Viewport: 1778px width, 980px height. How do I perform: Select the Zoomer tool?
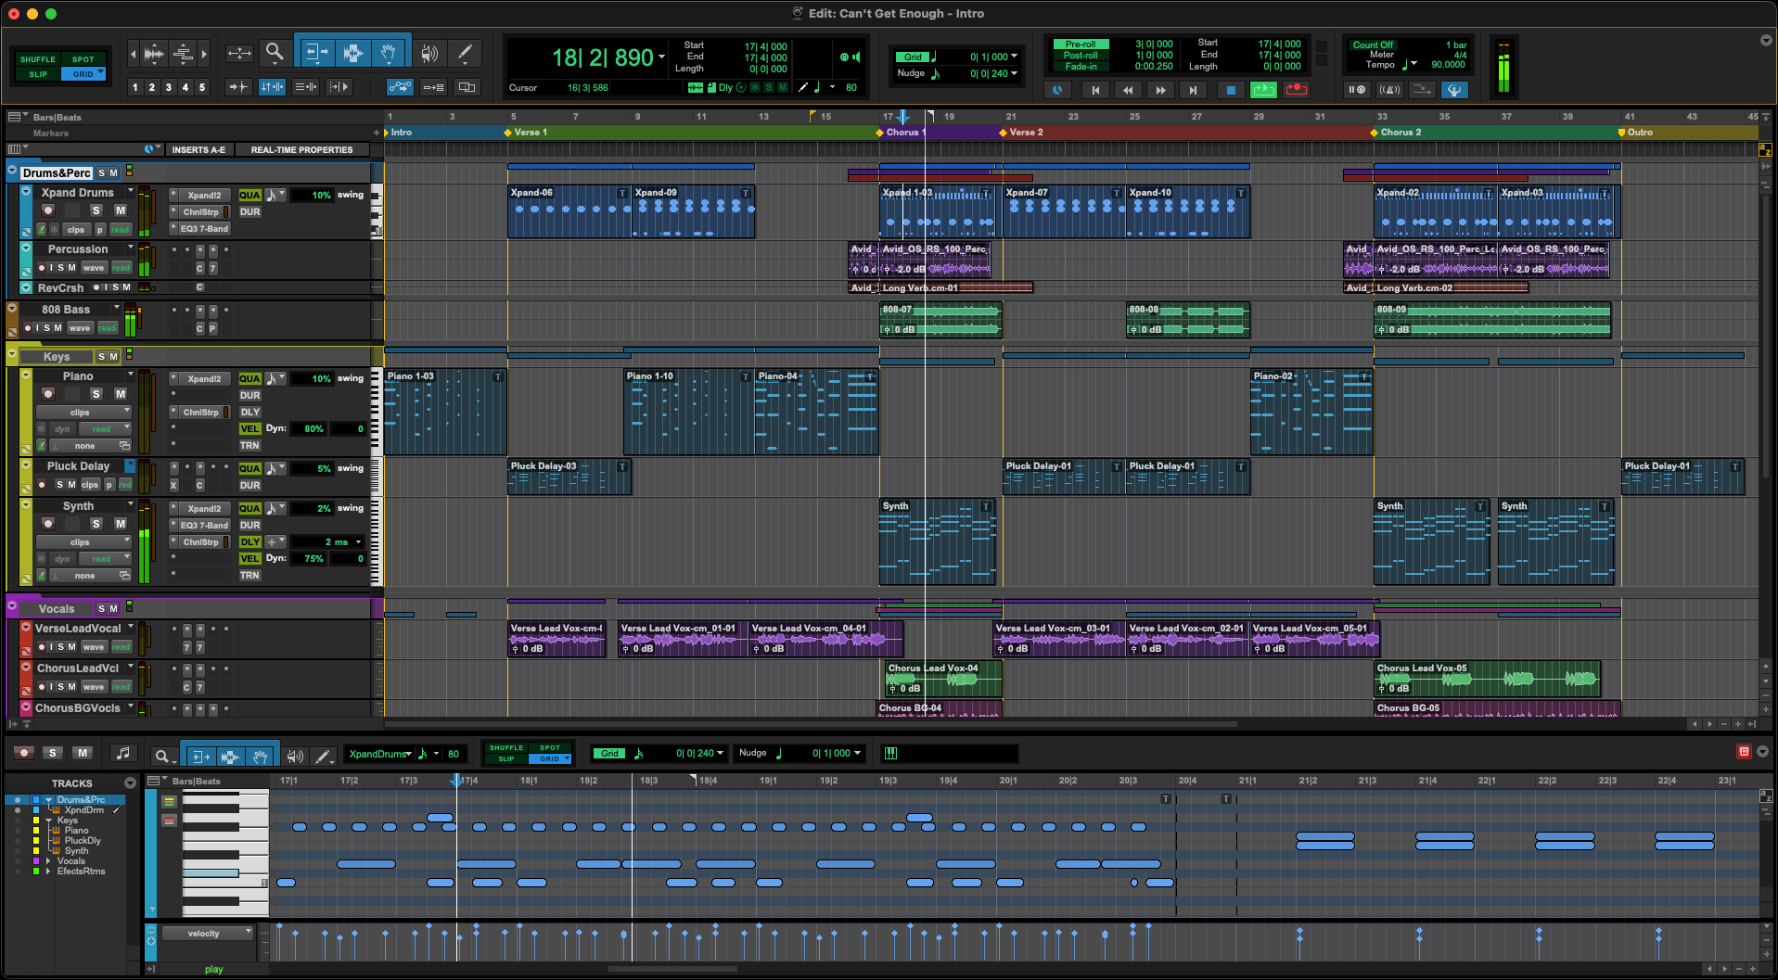pos(275,53)
